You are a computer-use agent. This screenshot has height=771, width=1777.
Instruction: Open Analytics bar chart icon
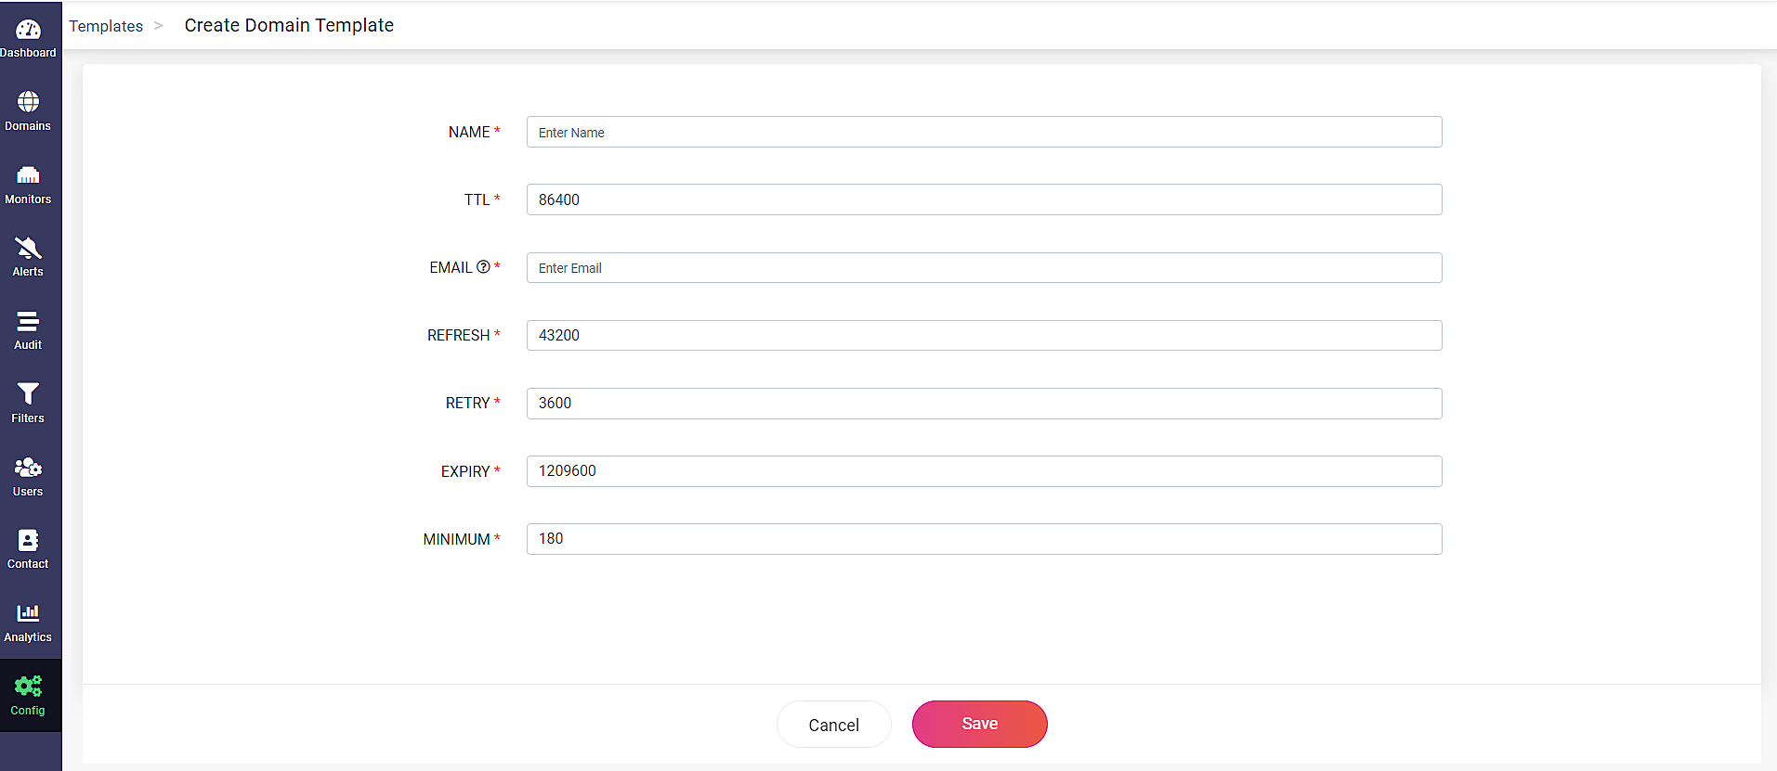28,613
